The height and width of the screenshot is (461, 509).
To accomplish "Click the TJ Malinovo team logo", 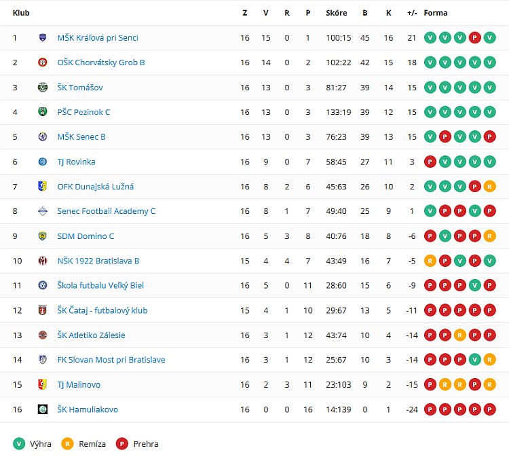I will 43,385.
